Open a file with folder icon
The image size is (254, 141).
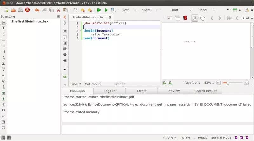pyautogui.click(x=13, y=10)
